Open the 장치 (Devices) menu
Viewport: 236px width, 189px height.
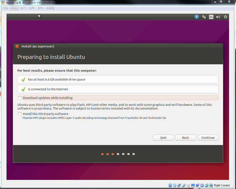click(x=40, y=8)
